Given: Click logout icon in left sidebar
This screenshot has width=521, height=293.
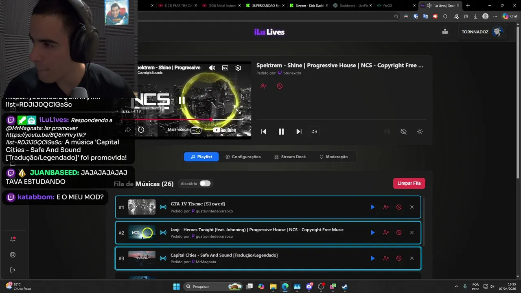Looking at the screenshot, I should coord(13,270).
